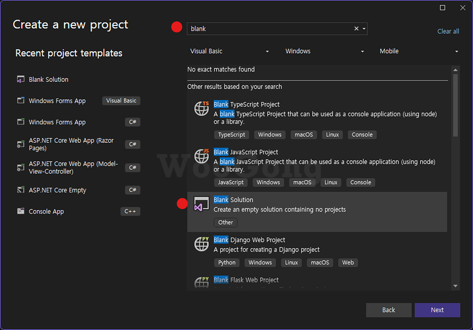Click the scroll down arrow of results list

[x=455, y=286]
